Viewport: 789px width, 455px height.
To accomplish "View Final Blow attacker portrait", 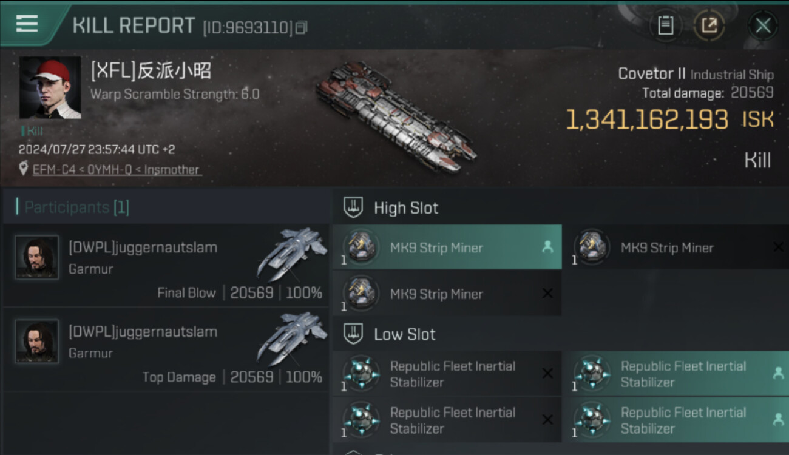I will 37,257.
